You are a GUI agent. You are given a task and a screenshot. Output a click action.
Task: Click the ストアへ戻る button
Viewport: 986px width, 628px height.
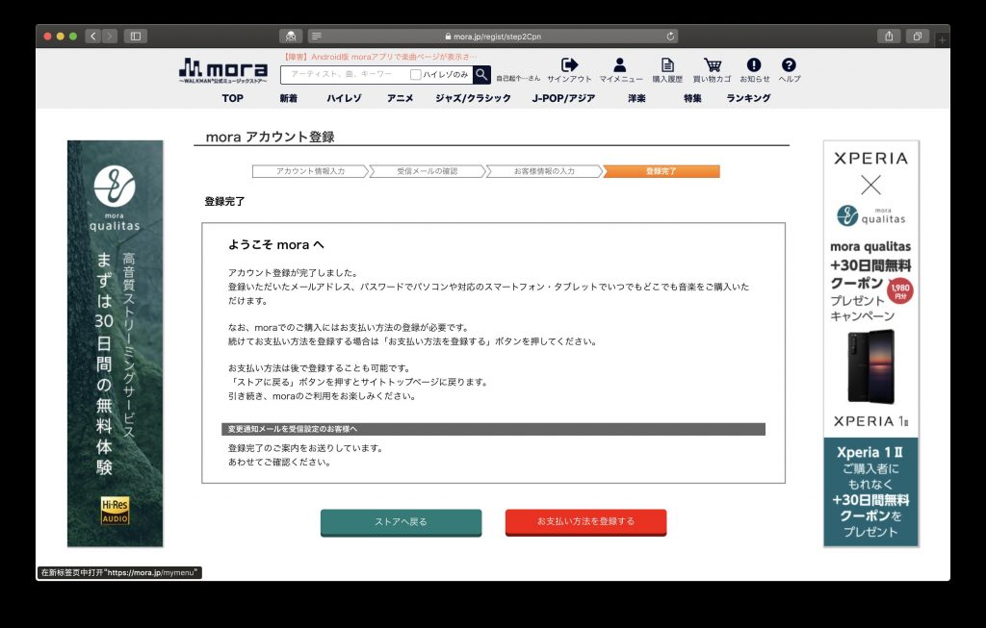[402, 522]
